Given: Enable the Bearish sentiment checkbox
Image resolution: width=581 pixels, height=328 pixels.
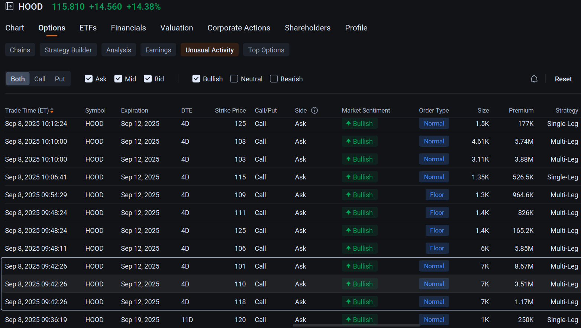Looking at the screenshot, I should [274, 79].
